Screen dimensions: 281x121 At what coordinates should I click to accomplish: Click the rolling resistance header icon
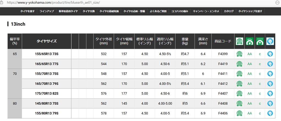click(249, 41)
